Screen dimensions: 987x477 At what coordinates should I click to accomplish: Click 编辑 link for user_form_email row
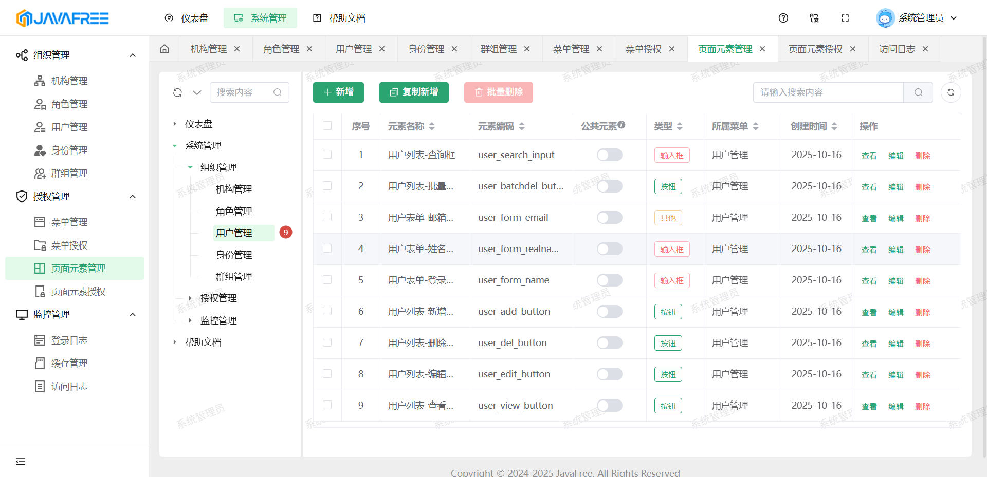tap(895, 218)
